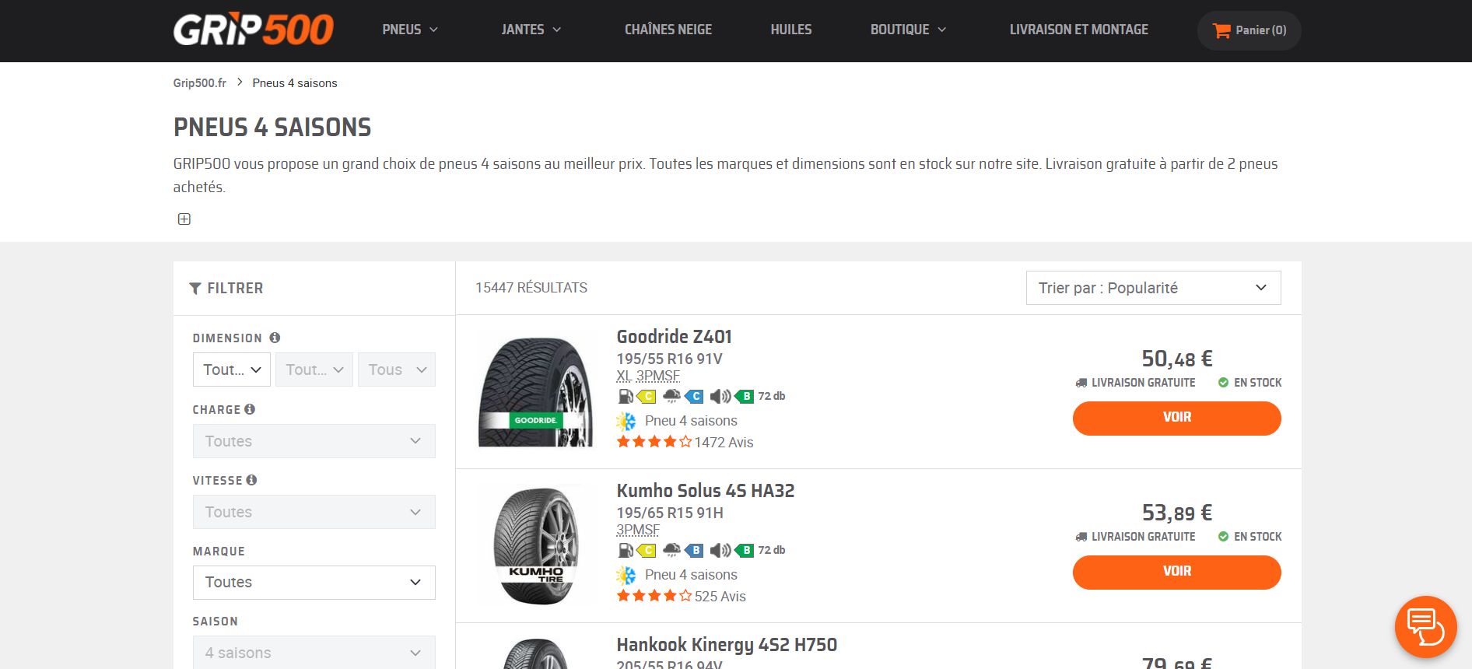
Task: Open the shopping cart Panier (0)
Action: pos(1249,30)
